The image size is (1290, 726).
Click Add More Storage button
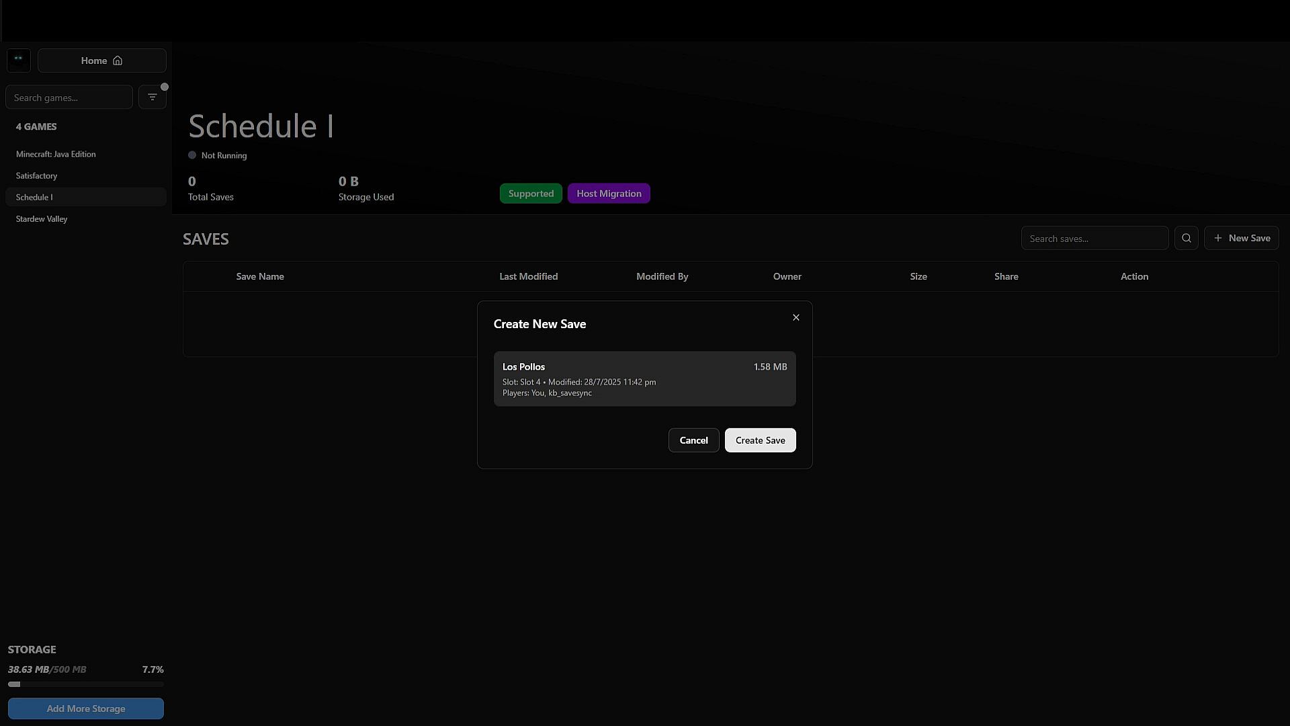click(86, 709)
